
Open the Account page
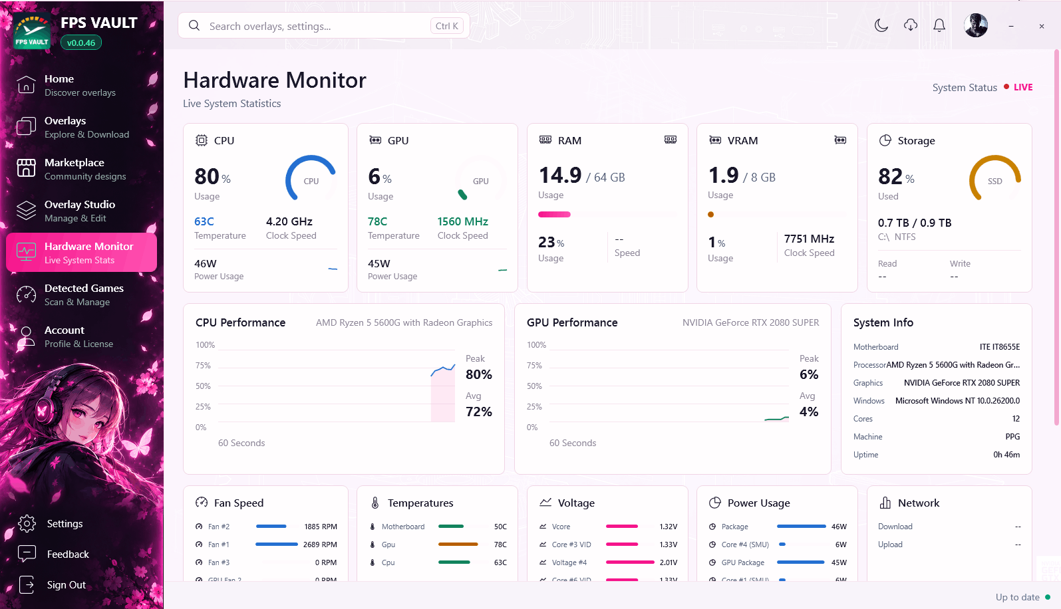pyautogui.click(x=82, y=336)
